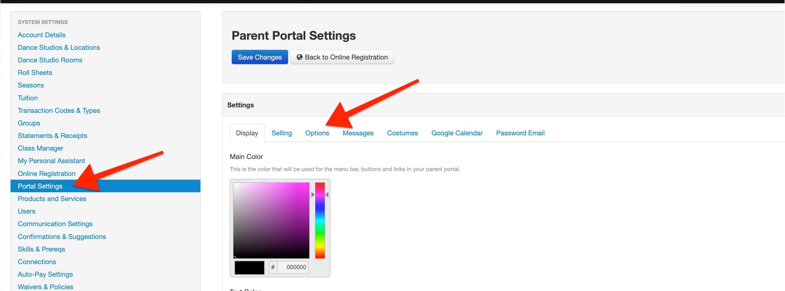The height and width of the screenshot is (291, 785).
Task: Open Auto-Pay Settings link
Action: 45,274
